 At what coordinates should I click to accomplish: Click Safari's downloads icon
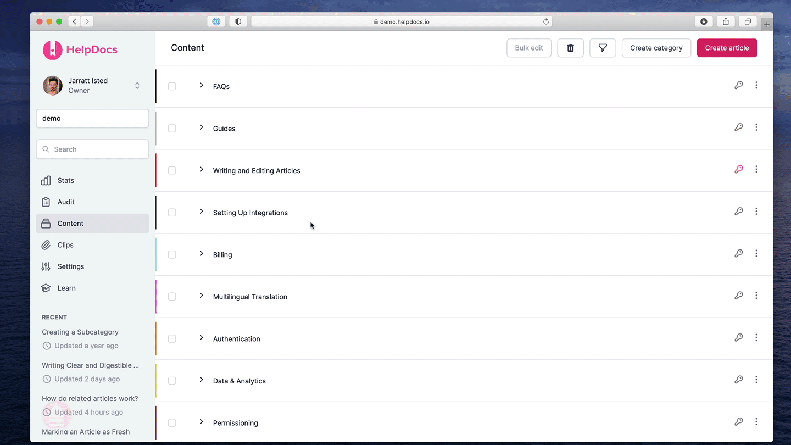click(704, 21)
